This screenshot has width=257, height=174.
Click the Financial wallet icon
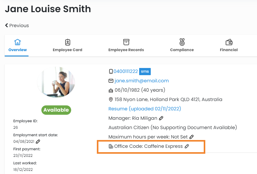click(229, 42)
